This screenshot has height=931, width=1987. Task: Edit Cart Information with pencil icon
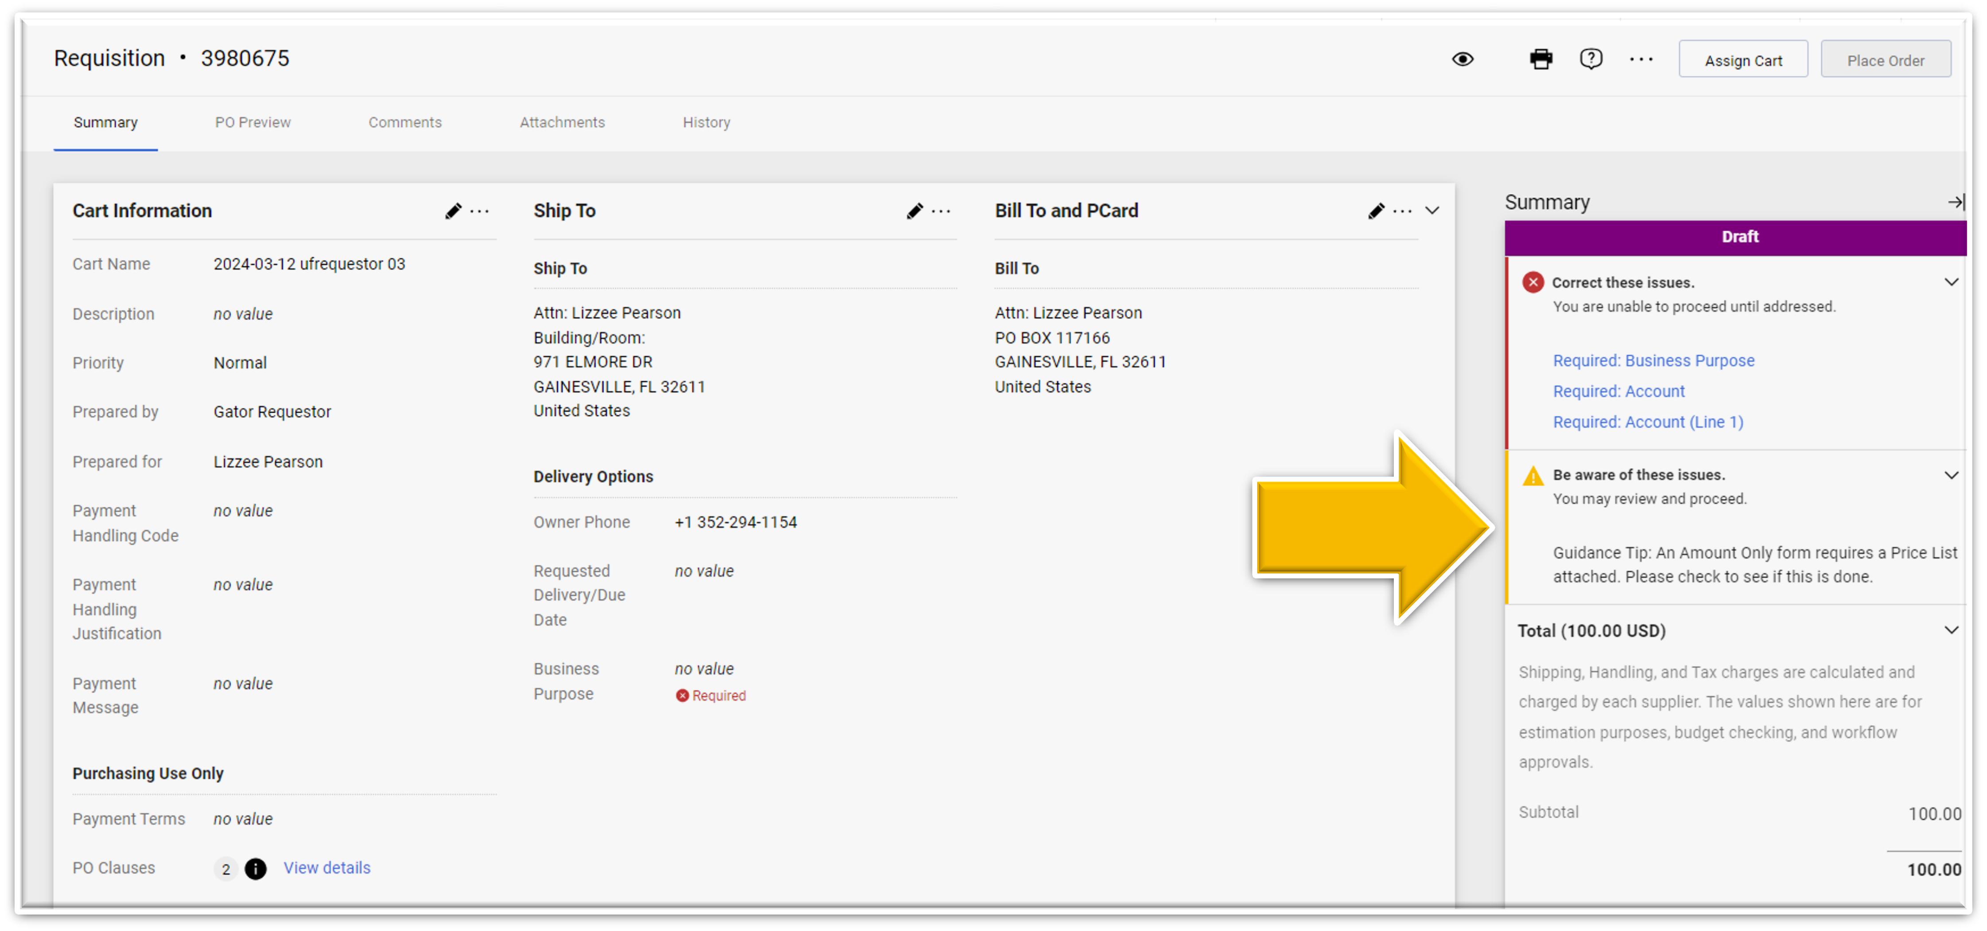(453, 211)
